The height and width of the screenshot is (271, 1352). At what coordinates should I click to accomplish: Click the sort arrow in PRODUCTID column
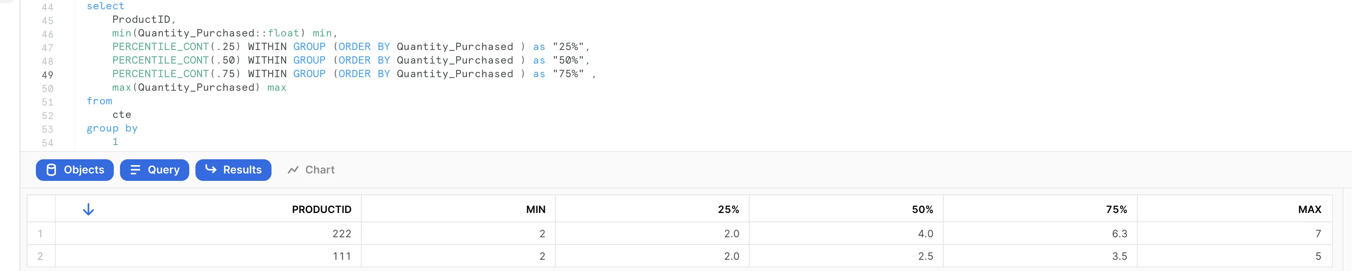[88, 210]
